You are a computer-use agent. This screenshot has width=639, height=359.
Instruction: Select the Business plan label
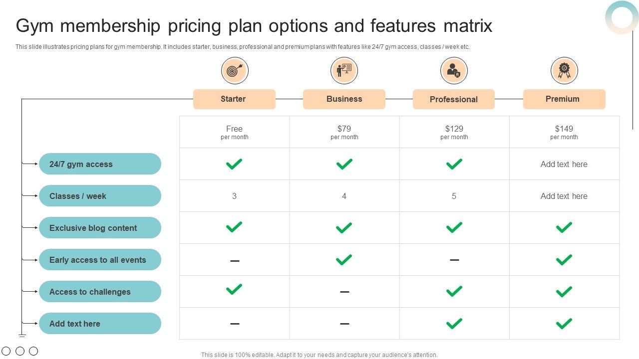344,99
